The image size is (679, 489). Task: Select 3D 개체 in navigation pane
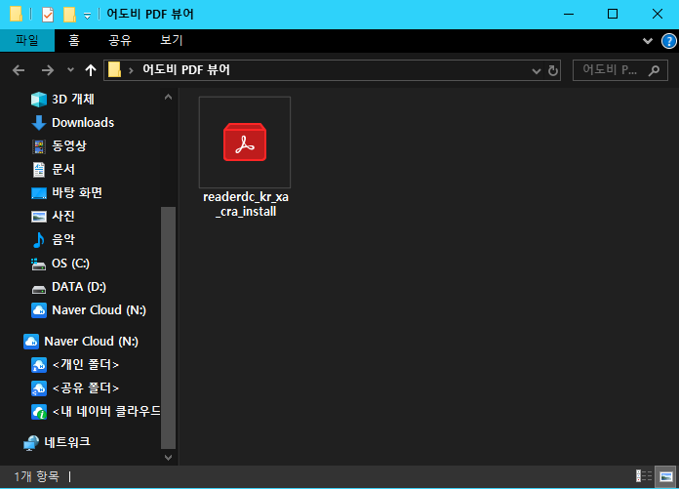[x=73, y=100]
